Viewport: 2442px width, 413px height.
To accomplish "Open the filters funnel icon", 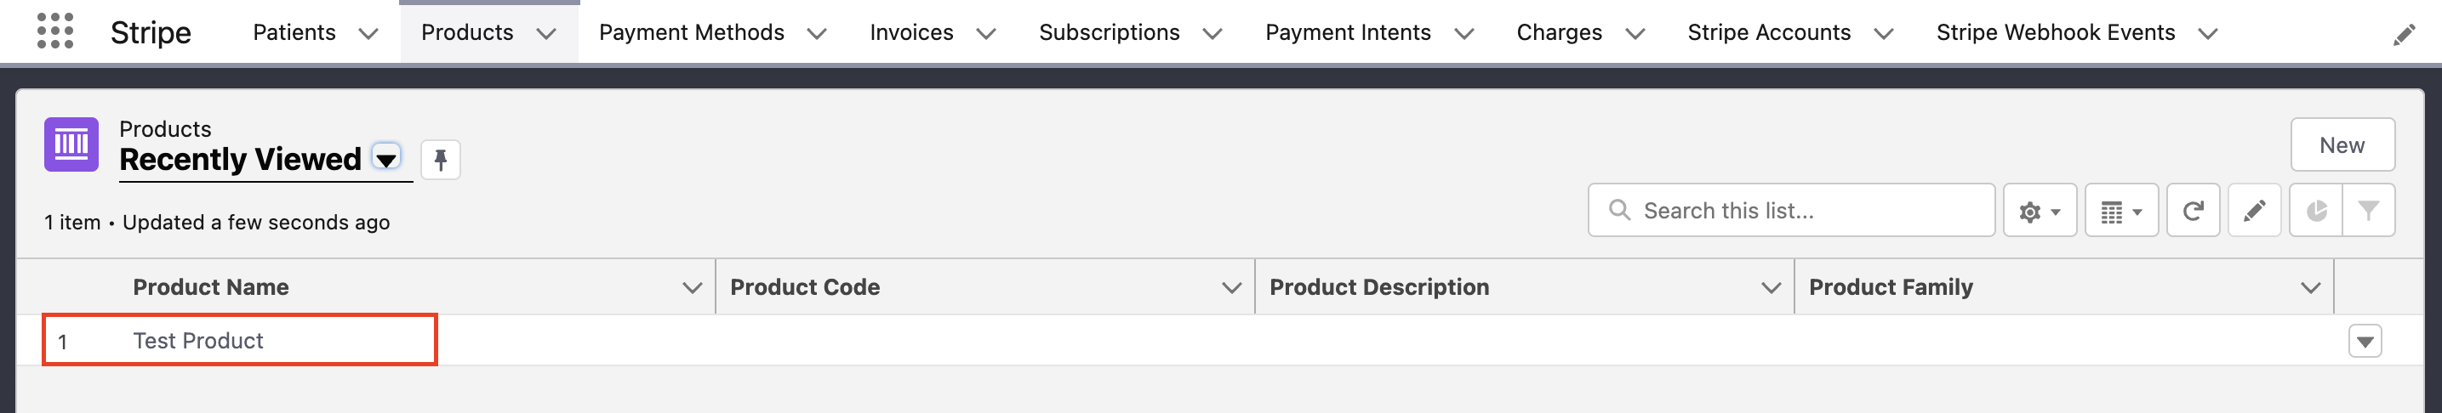I will click(2367, 210).
